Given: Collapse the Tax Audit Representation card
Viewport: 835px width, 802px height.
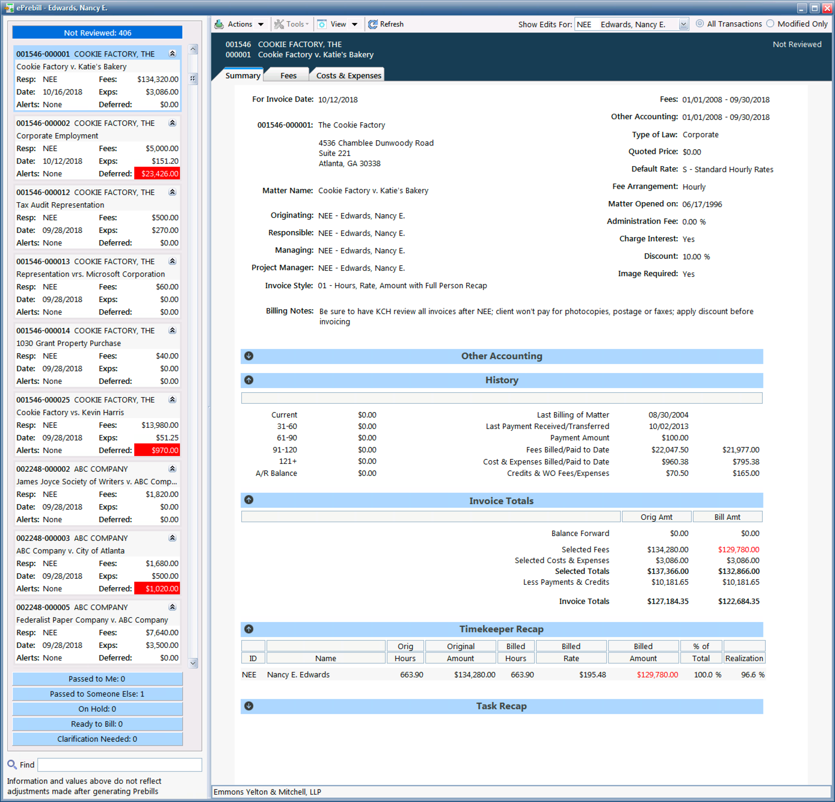Looking at the screenshot, I should (x=172, y=192).
